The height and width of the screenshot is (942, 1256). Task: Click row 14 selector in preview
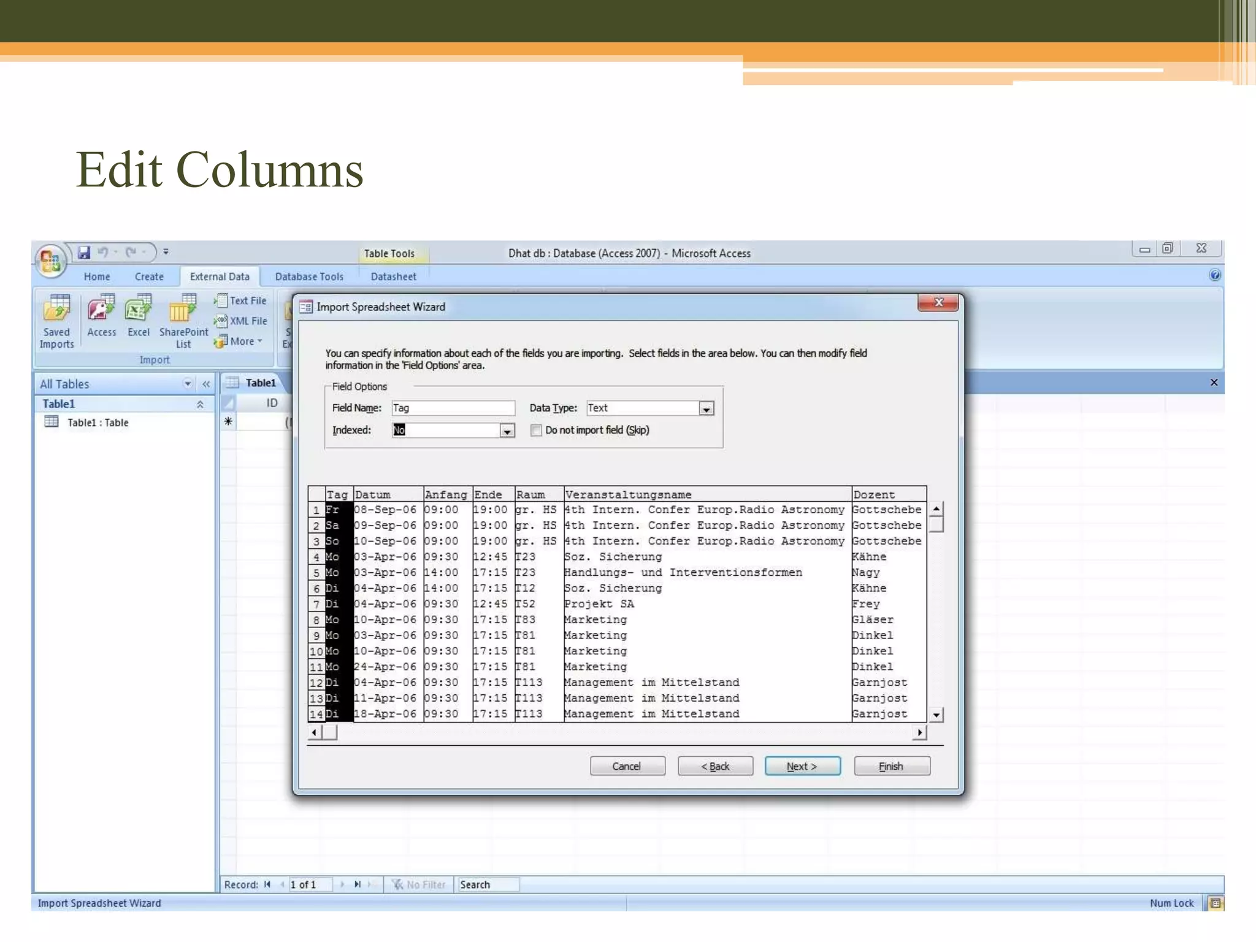pos(316,714)
